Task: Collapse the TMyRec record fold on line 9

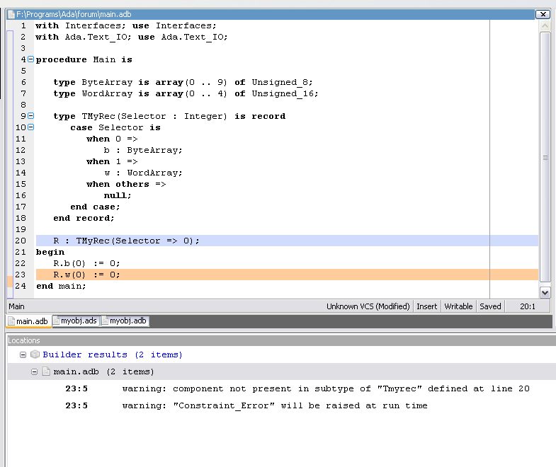Action: pyautogui.click(x=30, y=116)
